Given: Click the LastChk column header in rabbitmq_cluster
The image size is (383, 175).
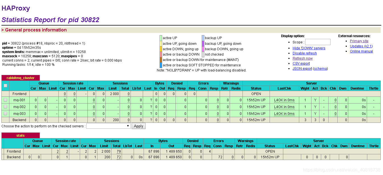Looking at the screenshot, I should click(x=284, y=88).
